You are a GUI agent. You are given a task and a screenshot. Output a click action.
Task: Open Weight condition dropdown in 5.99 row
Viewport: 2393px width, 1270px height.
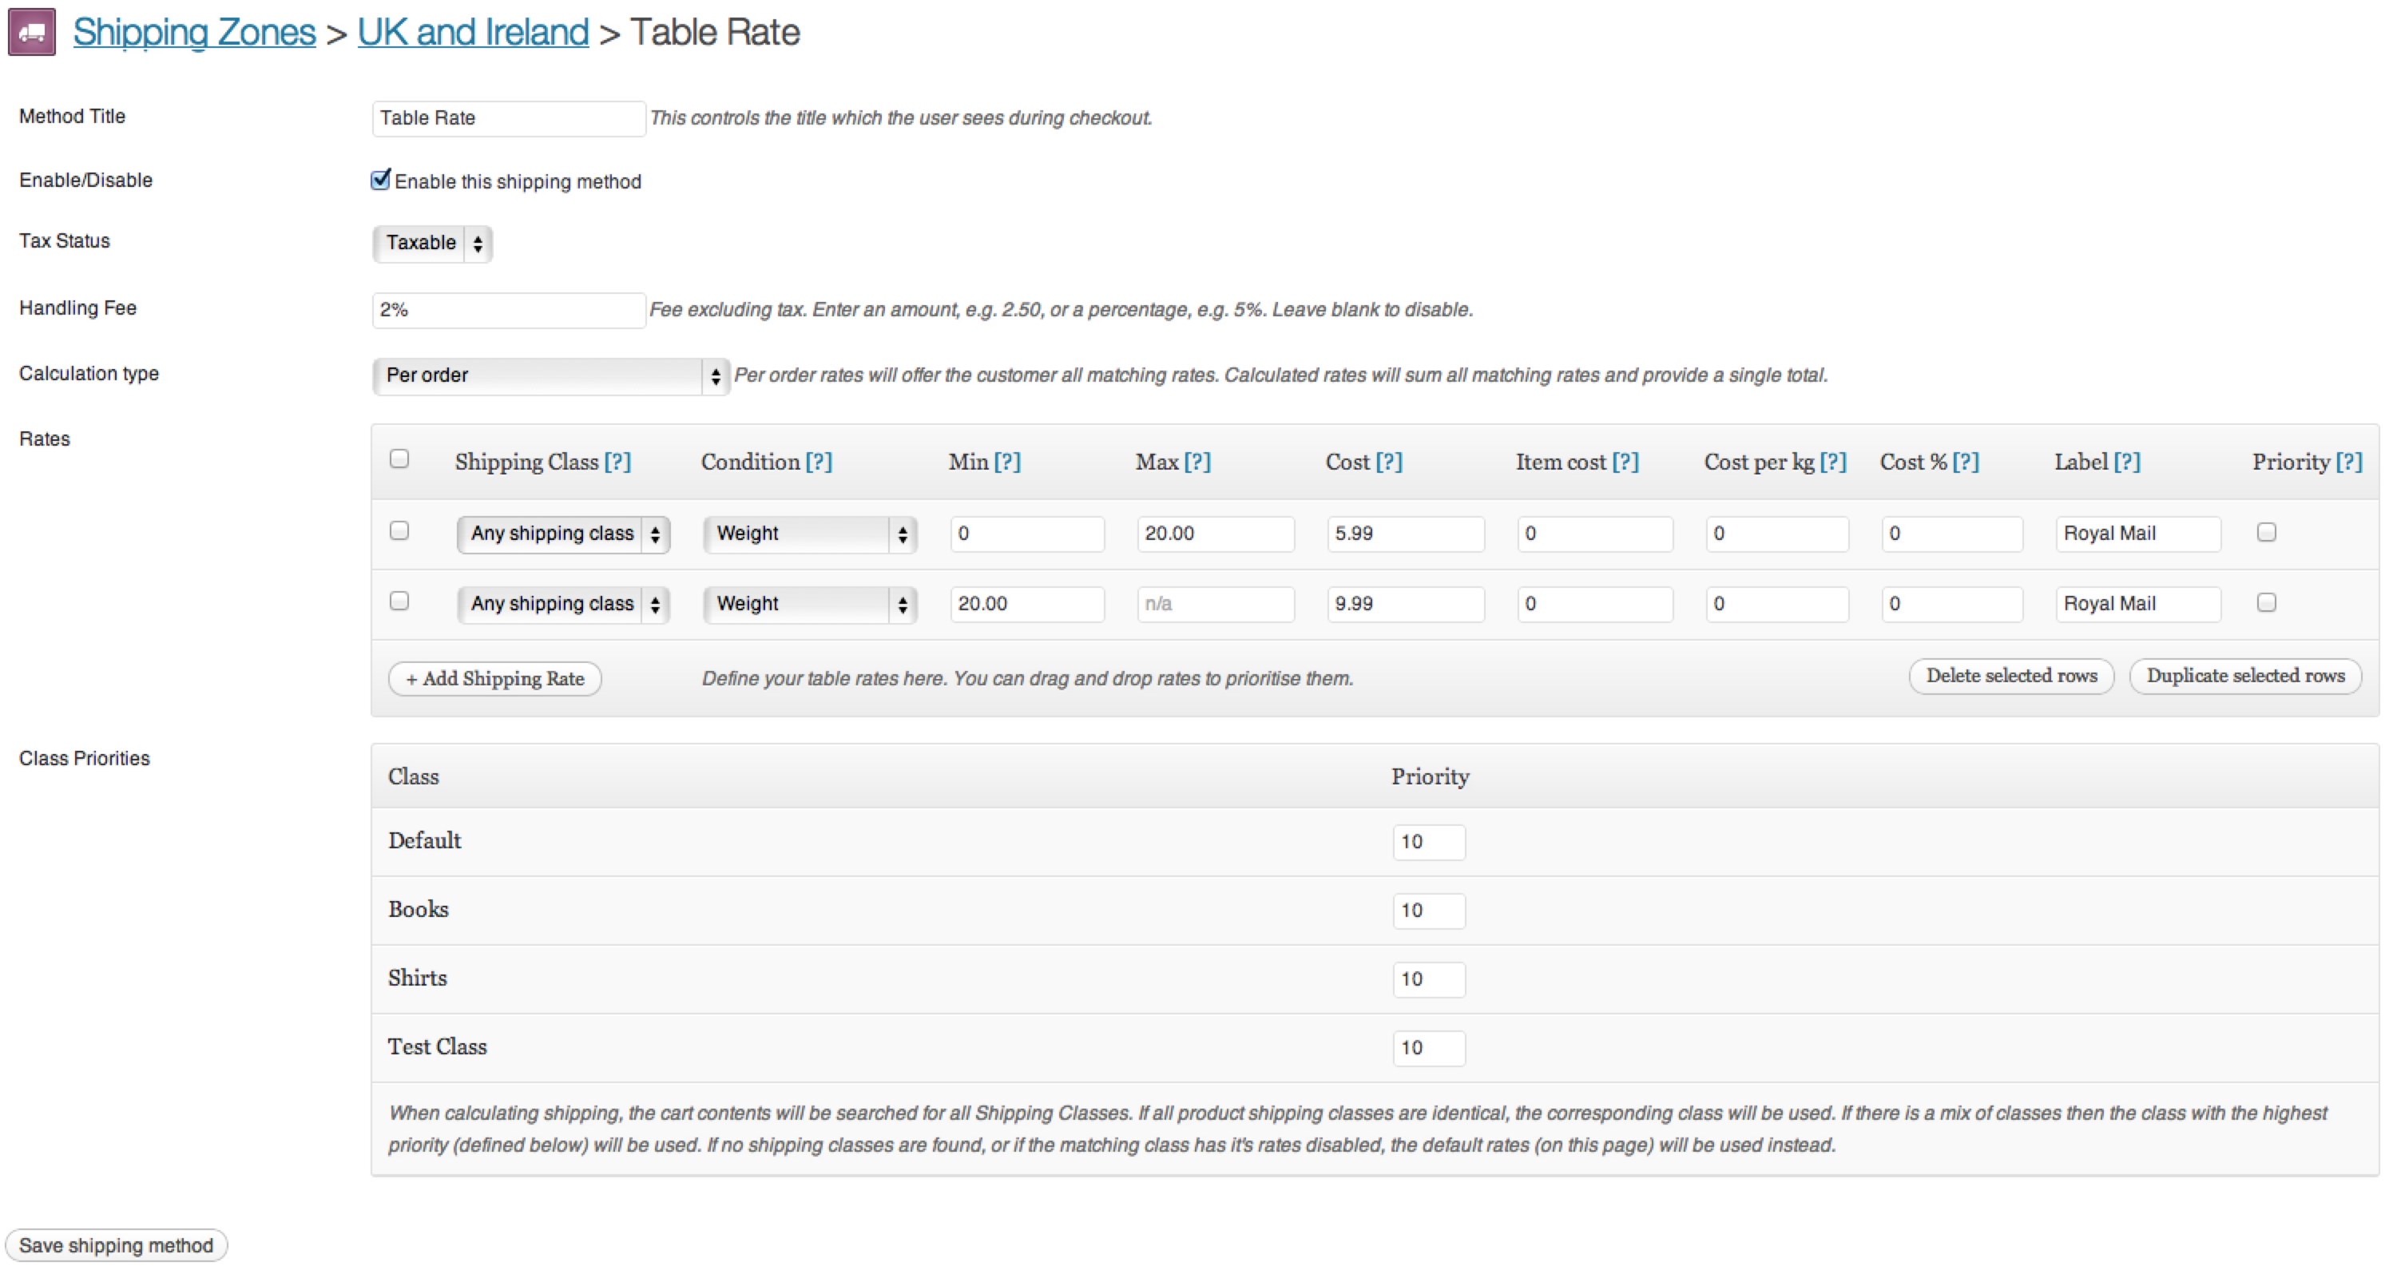(x=810, y=534)
